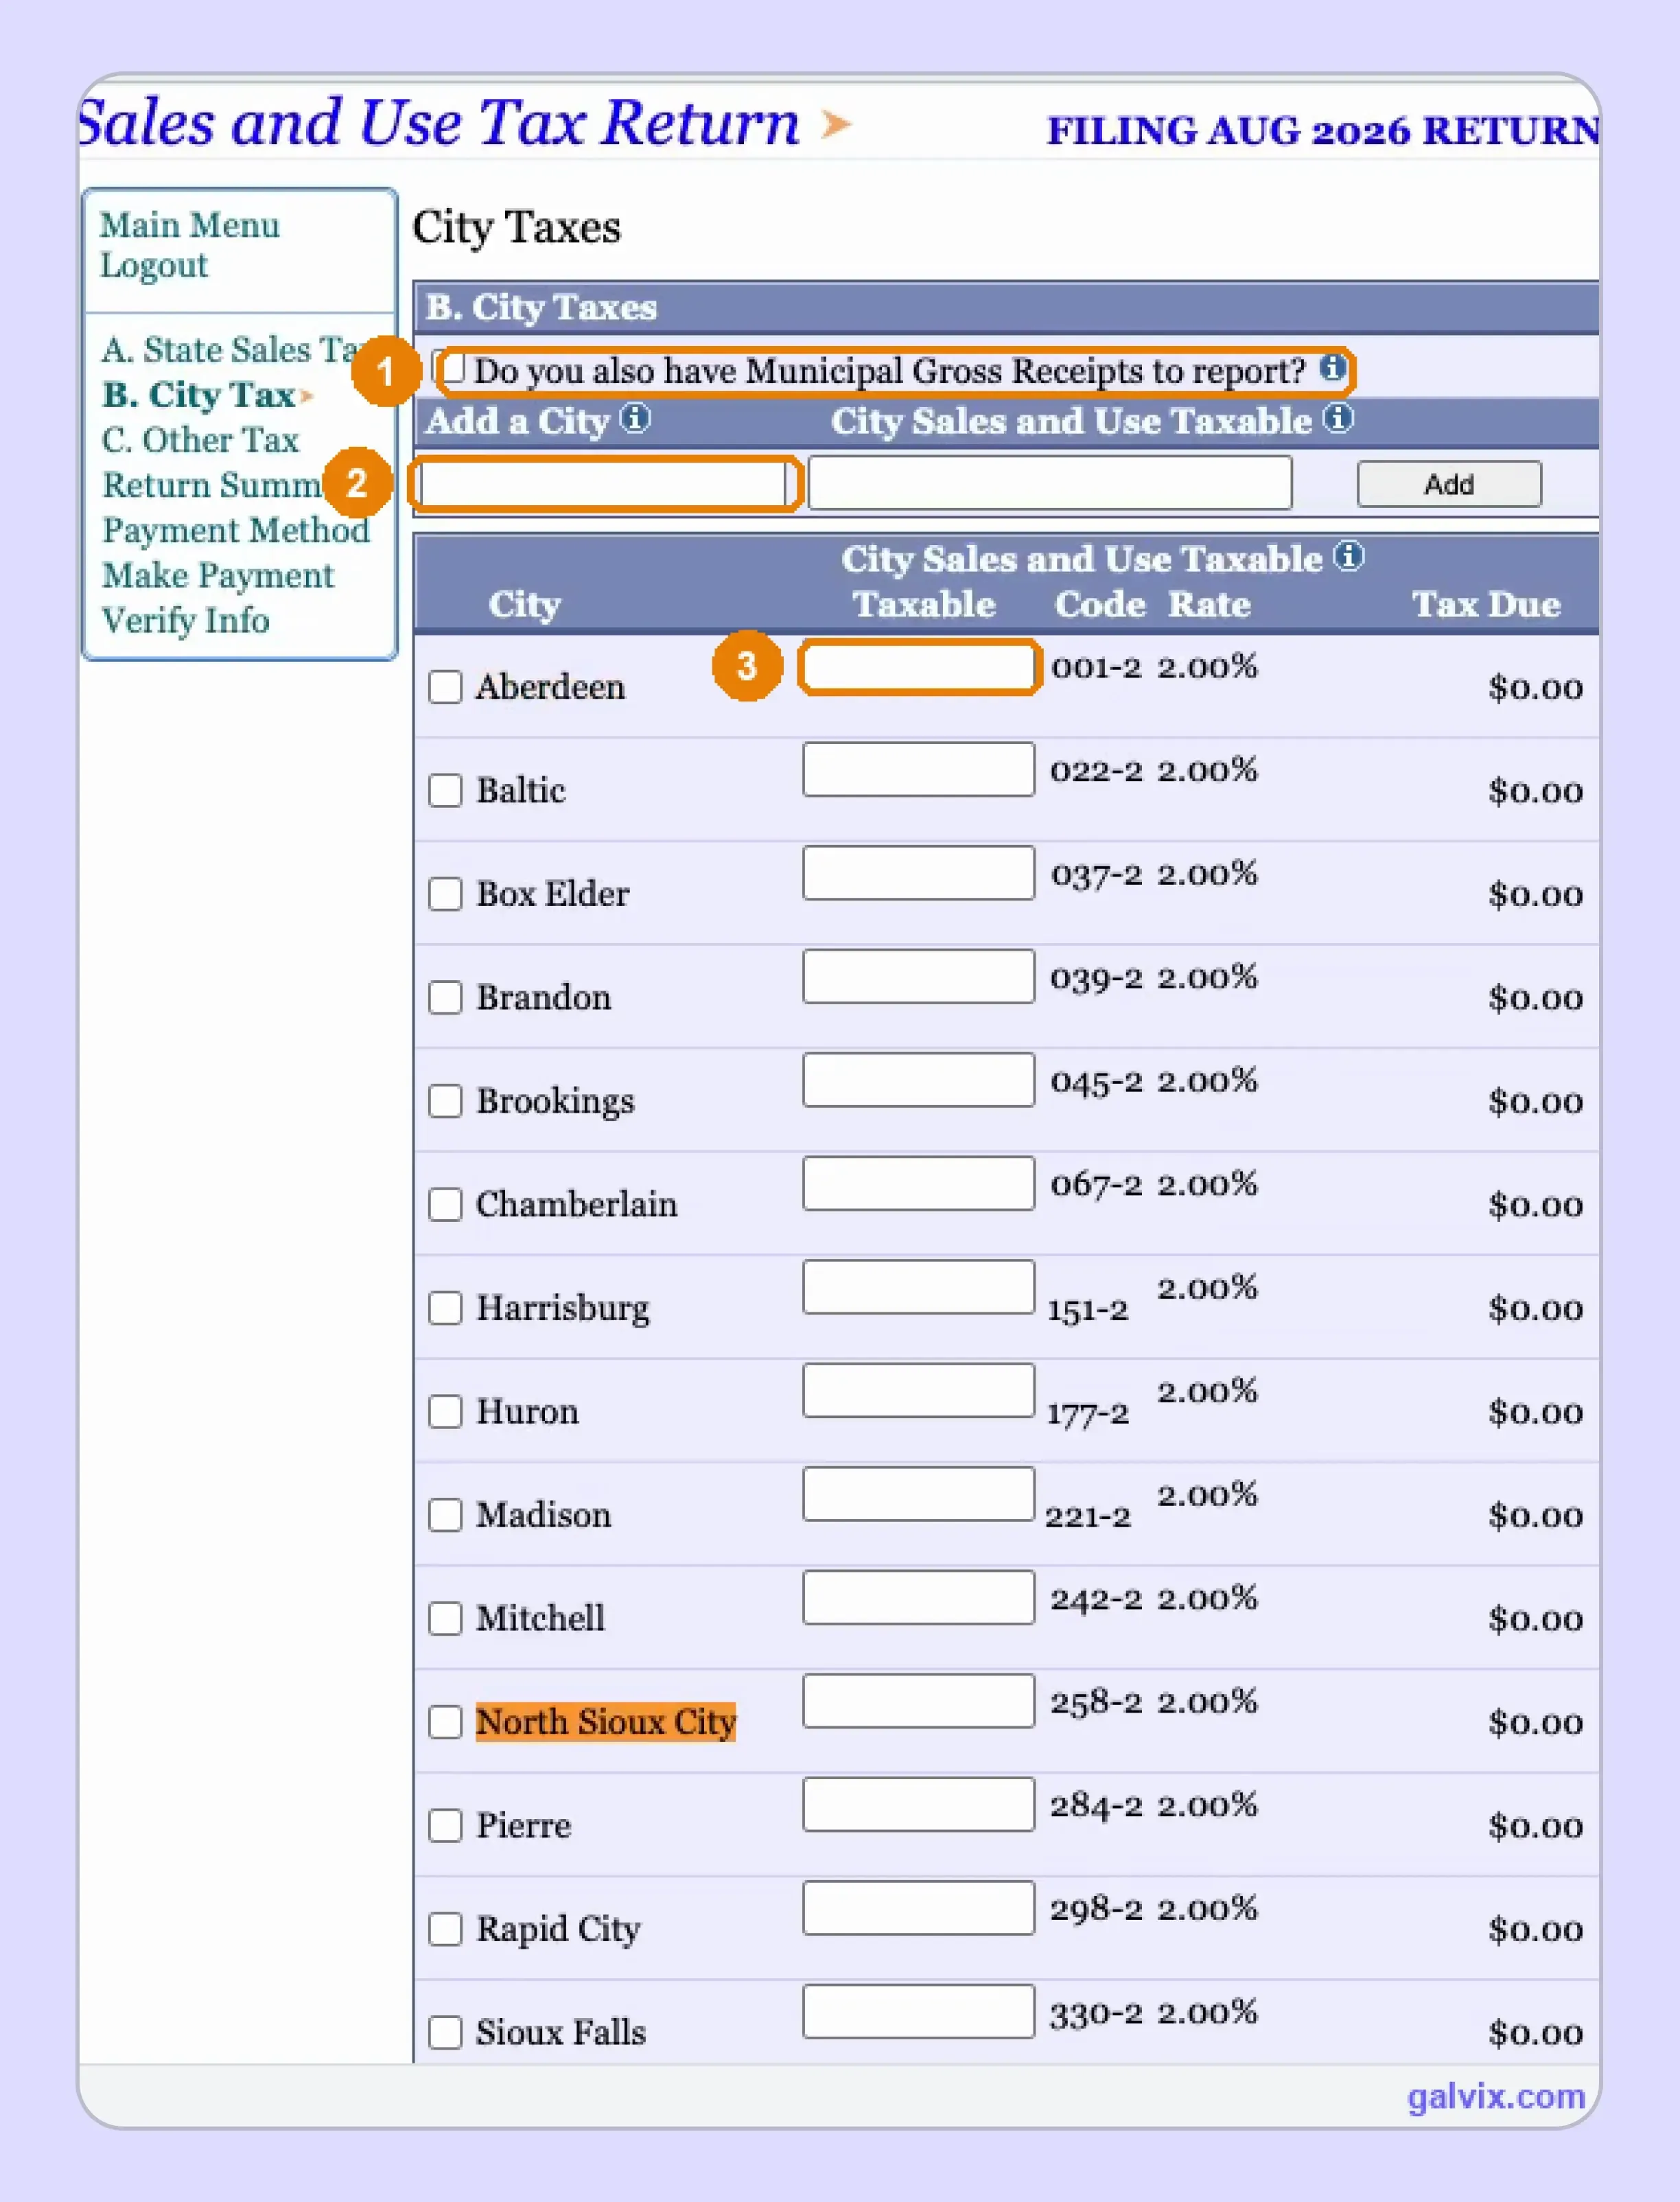The height and width of the screenshot is (2202, 1680).
Task: Click Brandon taxable amount field
Action: [x=918, y=976]
